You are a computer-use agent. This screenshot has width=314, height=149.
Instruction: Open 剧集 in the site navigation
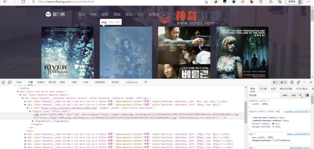pos(105,14)
